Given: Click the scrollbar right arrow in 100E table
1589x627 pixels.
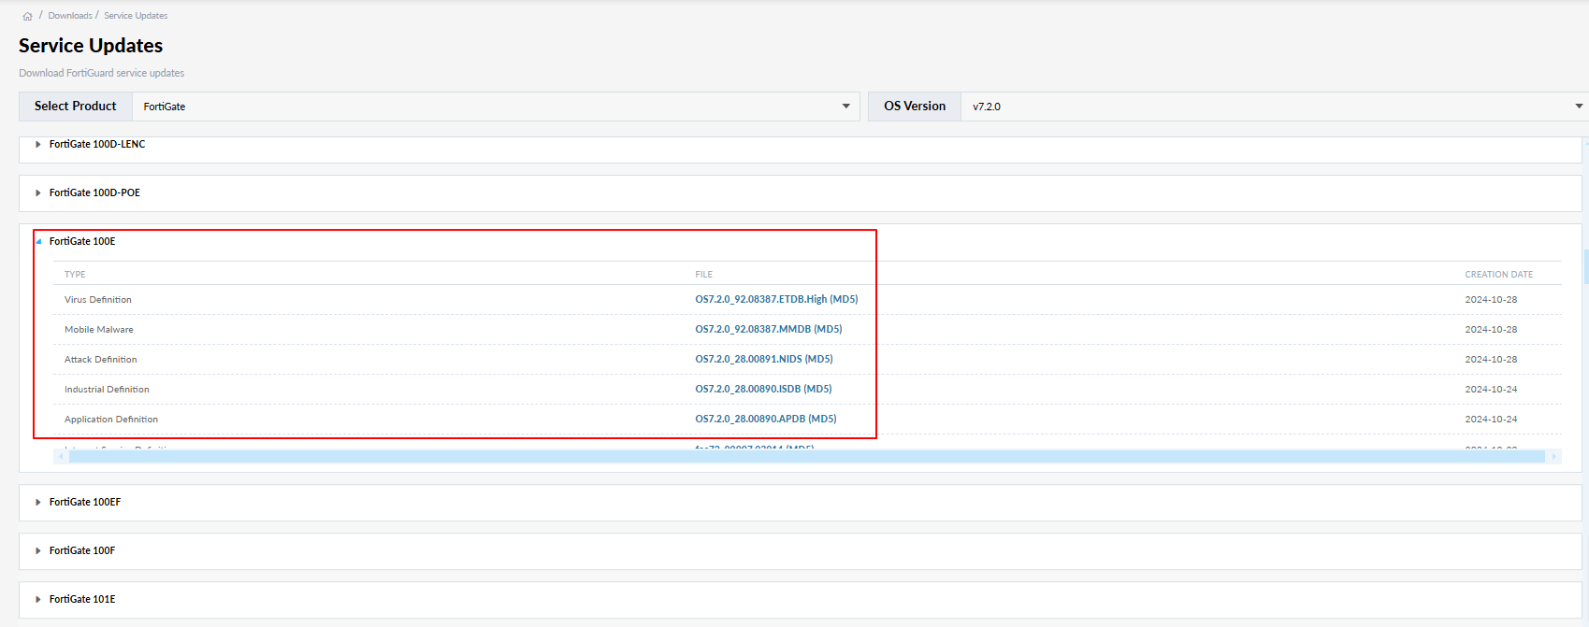Looking at the screenshot, I should (1553, 456).
